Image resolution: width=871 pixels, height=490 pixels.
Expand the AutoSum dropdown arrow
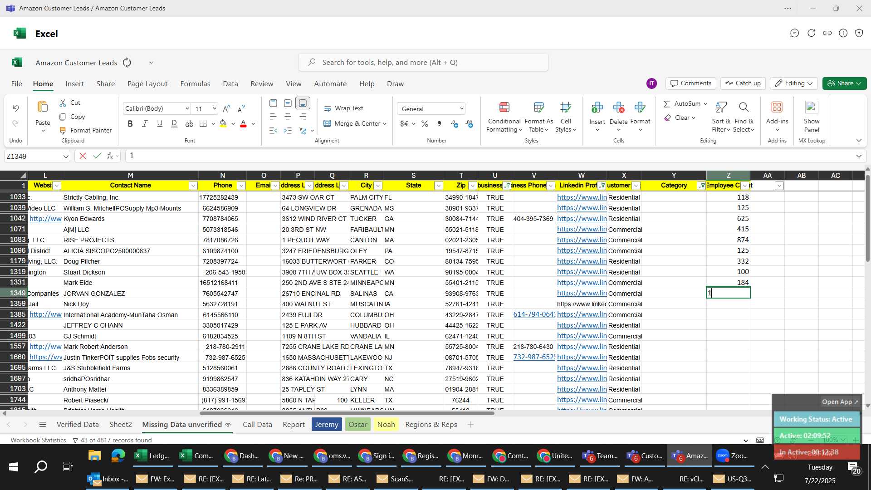(705, 104)
